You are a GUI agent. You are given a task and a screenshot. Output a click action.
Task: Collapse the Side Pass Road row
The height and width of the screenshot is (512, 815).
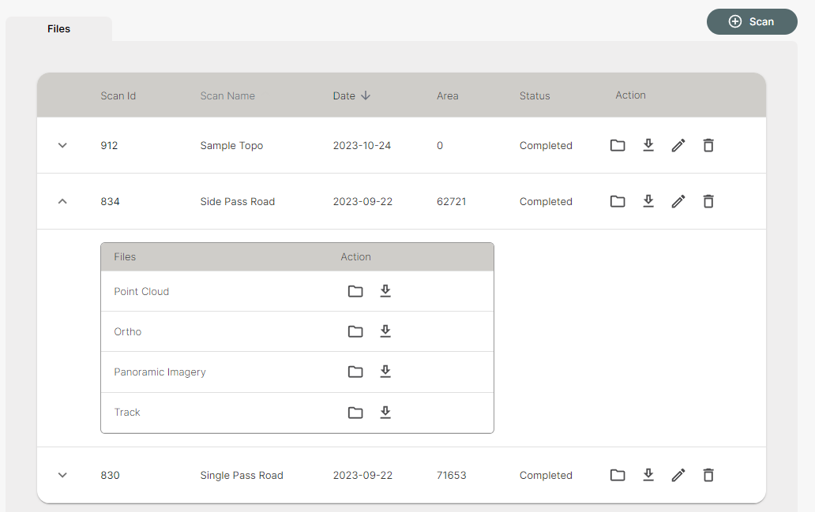click(63, 201)
